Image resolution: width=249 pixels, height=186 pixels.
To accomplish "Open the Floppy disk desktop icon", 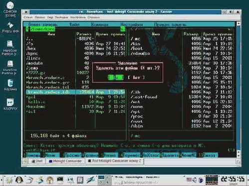I will coord(10,27).
